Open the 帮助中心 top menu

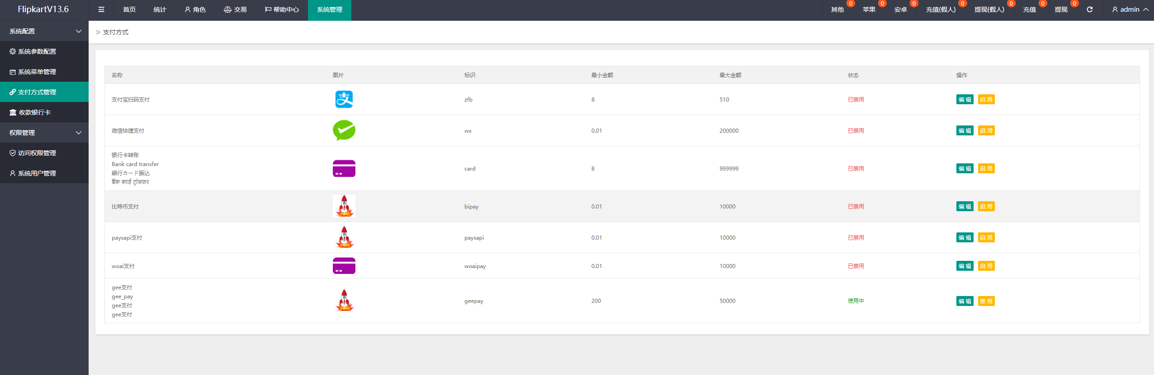282,9
